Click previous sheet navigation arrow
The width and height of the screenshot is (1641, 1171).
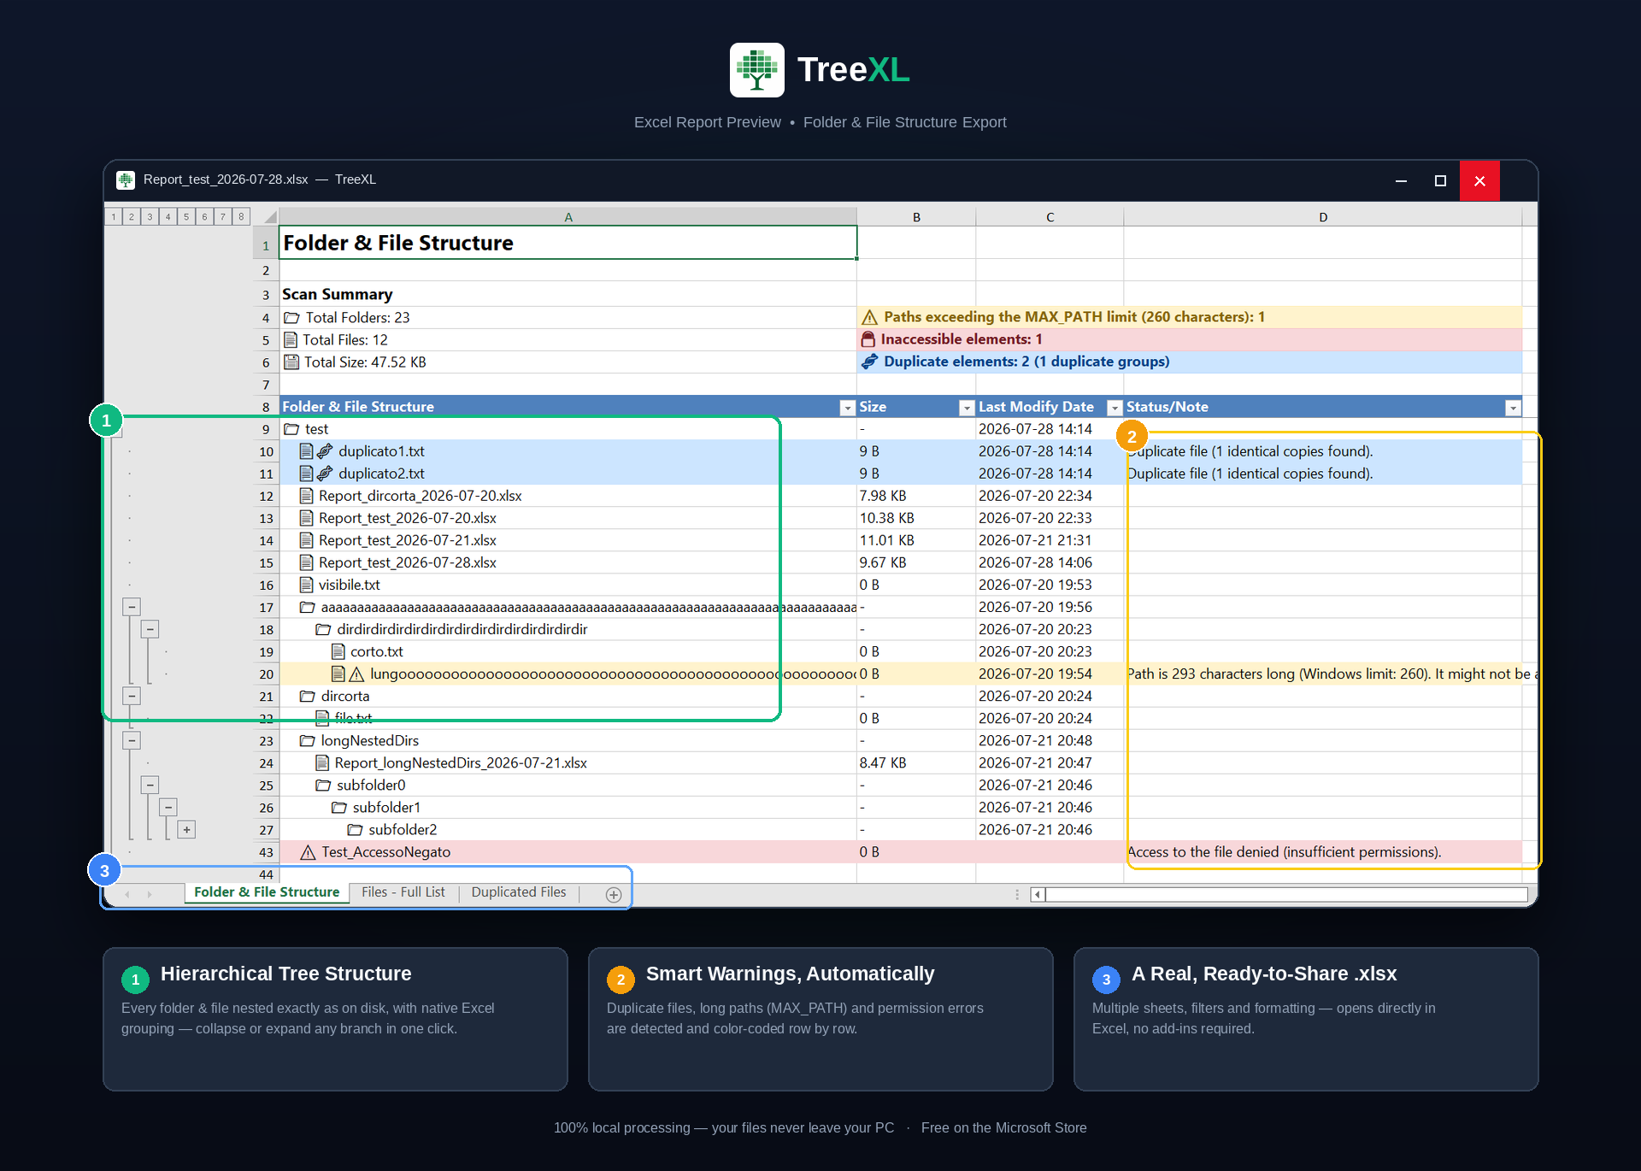point(126,894)
